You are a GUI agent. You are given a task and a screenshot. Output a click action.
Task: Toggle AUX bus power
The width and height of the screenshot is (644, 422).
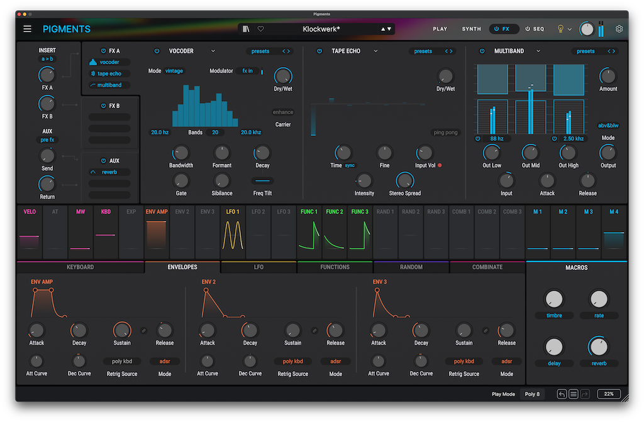pos(104,161)
